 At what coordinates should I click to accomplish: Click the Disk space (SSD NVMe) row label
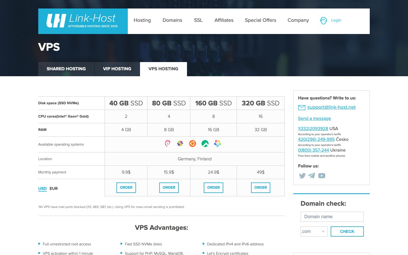[58, 103]
